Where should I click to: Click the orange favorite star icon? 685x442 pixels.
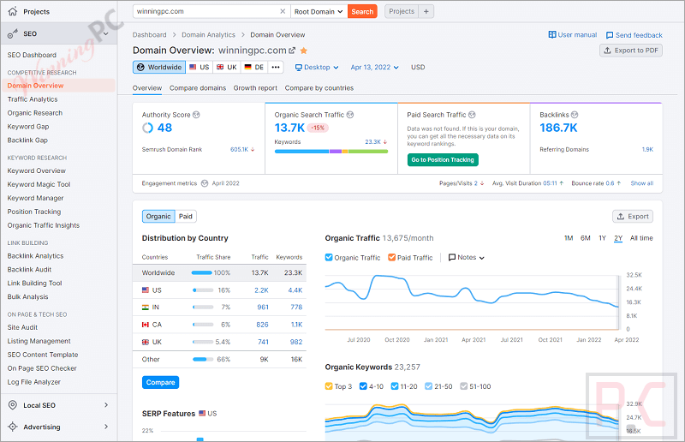pyautogui.click(x=304, y=51)
